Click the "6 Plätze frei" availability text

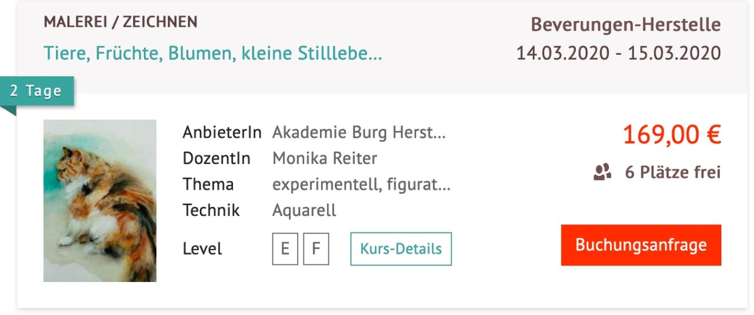coord(672,172)
